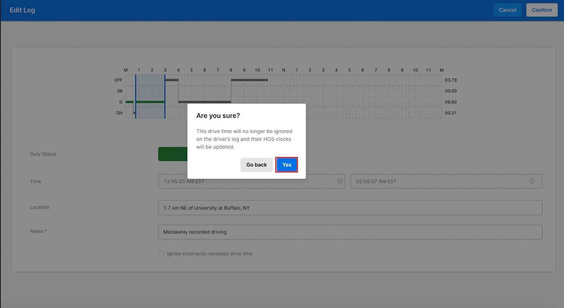The height and width of the screenshot is (308, 564).
Task: Click the Time label
Action: coord(36,181)
